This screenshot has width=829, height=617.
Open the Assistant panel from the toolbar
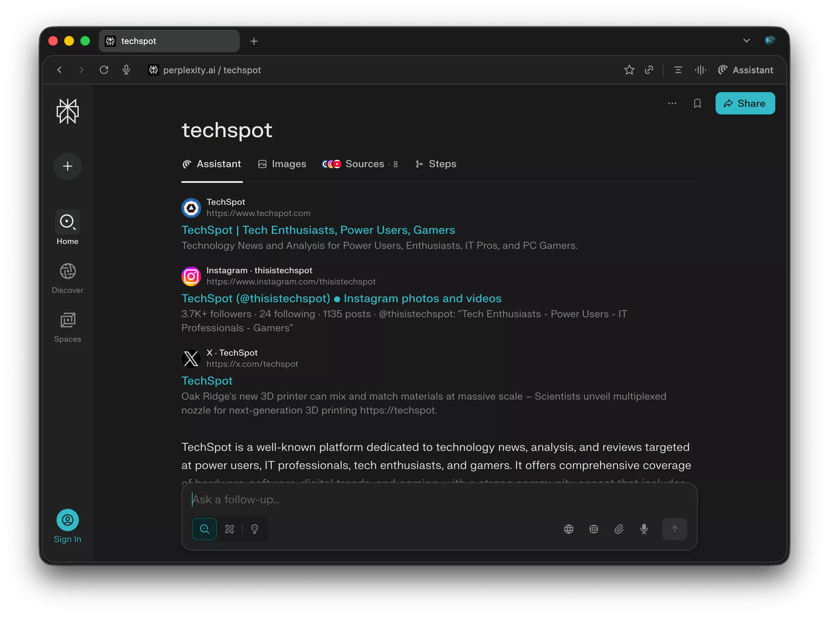745,70
